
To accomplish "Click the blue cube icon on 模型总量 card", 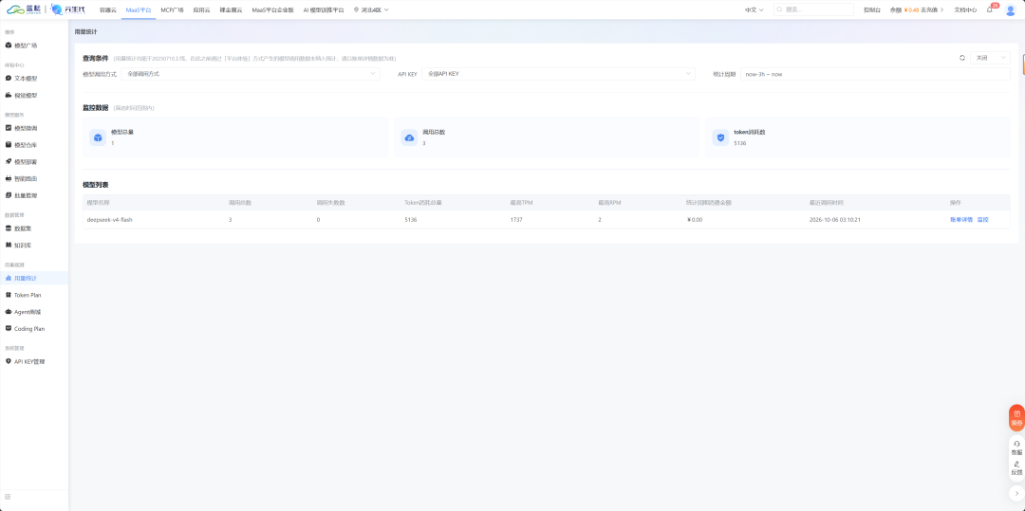I will tap(98, 137).
